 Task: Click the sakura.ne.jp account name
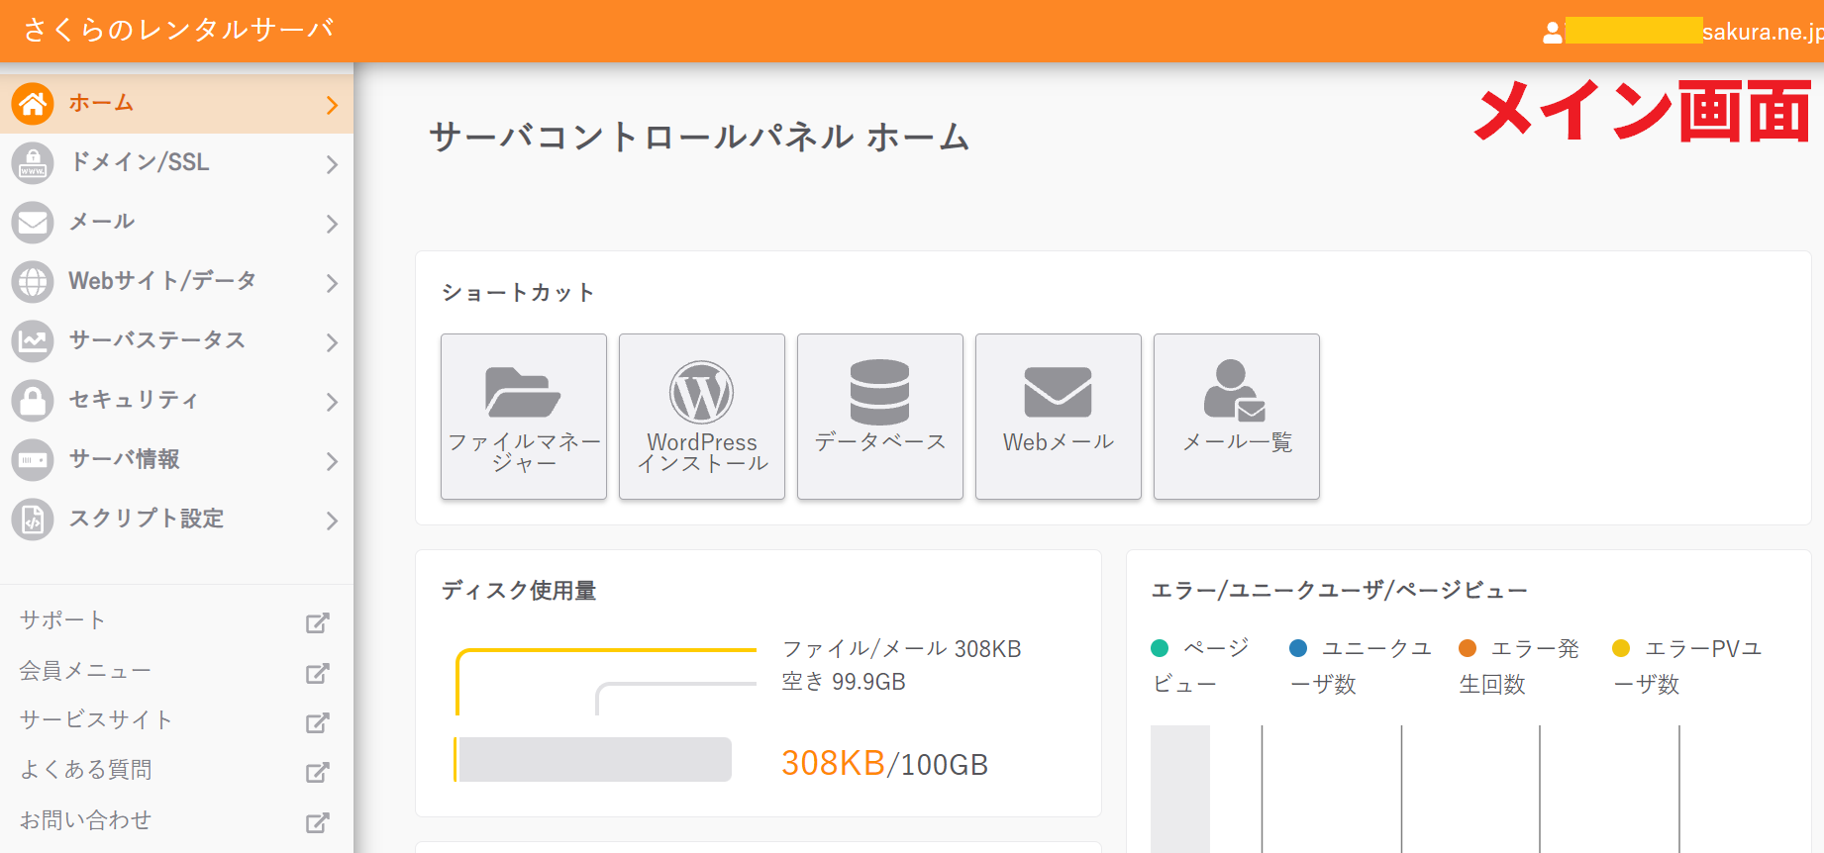point(1763,32)
